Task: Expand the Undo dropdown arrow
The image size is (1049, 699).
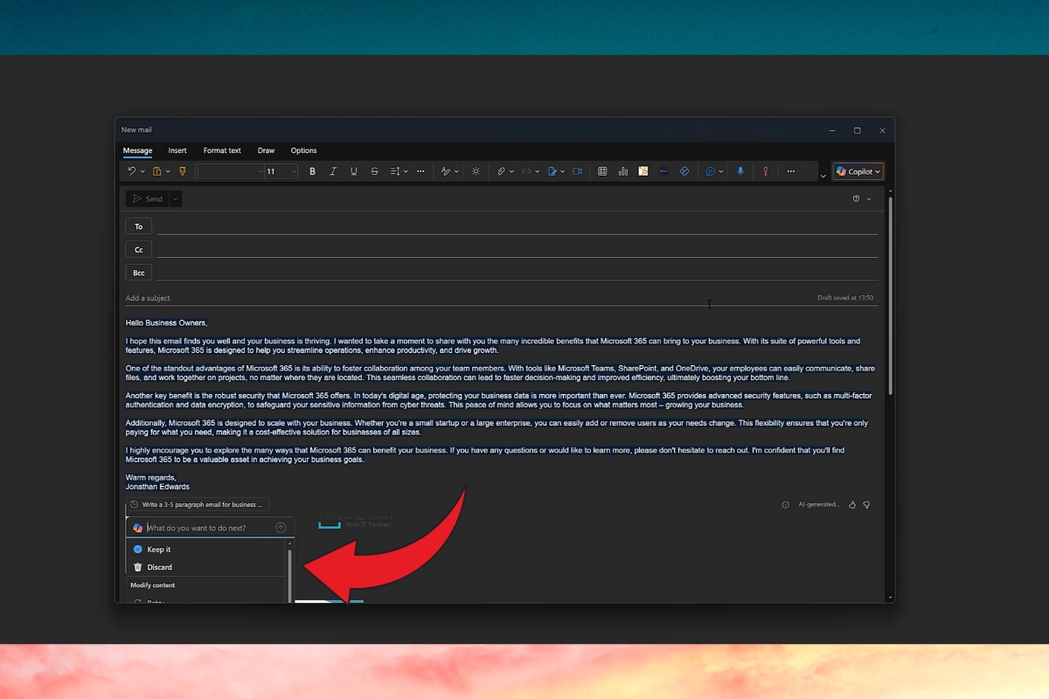Action: pyautogui.click(x=142, y=171)
